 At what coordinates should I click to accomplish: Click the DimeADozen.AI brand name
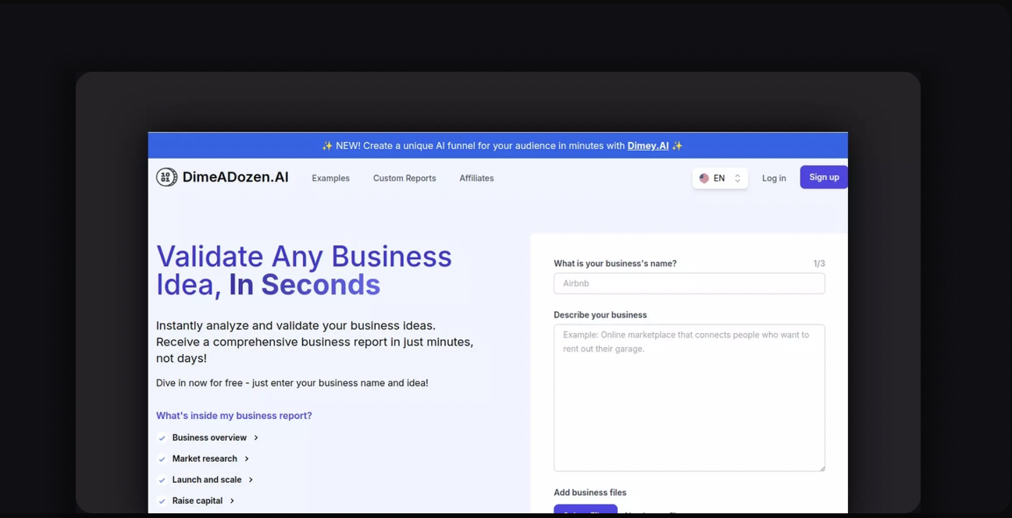click(x=236, y=177)
